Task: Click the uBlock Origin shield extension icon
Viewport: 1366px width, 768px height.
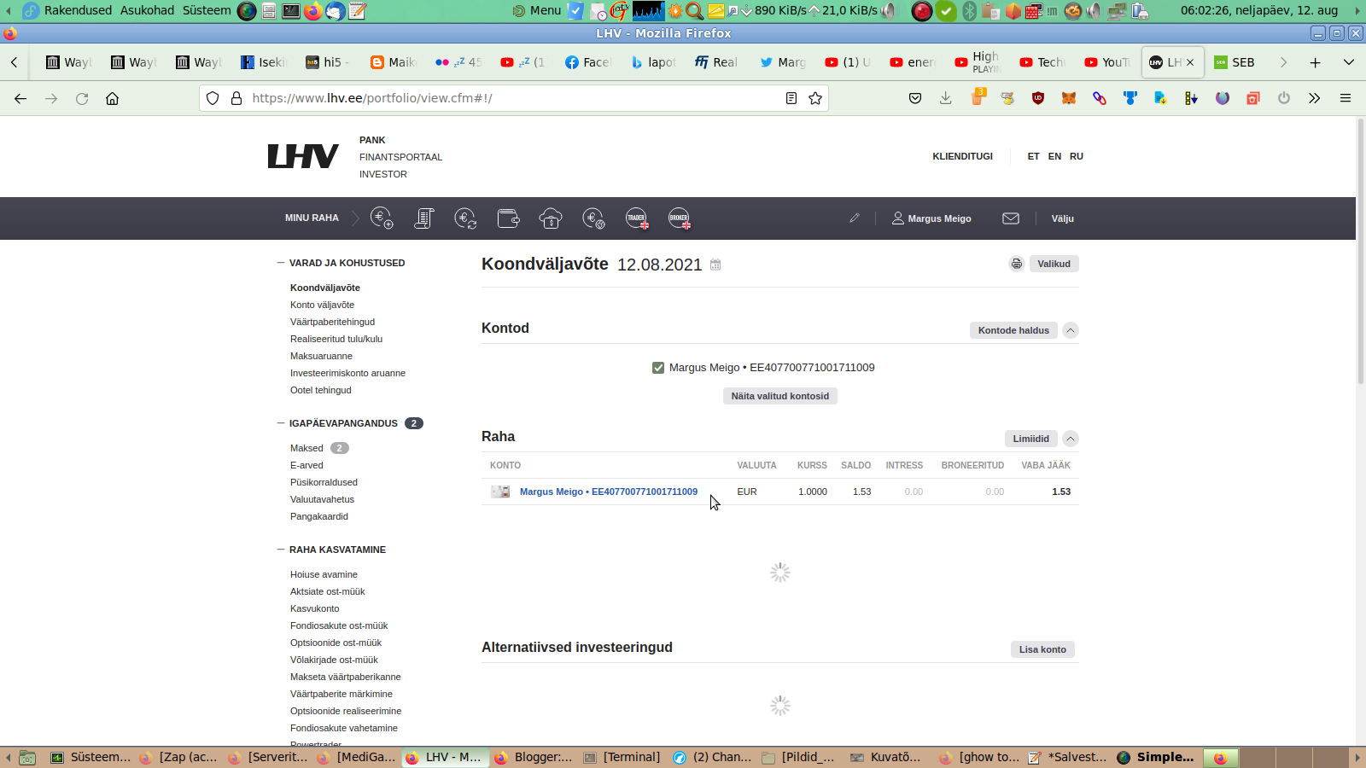Action: click(1038, 98)
